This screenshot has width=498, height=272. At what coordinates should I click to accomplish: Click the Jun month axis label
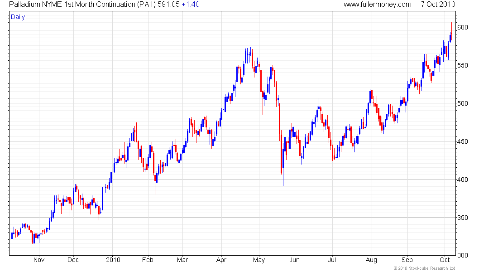coord(294,260)
